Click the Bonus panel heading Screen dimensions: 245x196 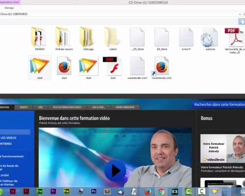pos(207,118)
